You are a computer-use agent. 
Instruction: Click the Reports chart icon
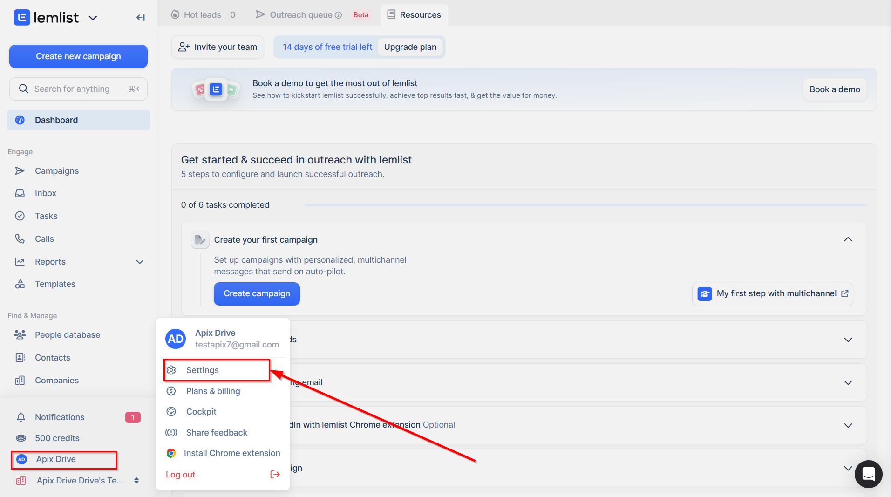coord(20,262)
